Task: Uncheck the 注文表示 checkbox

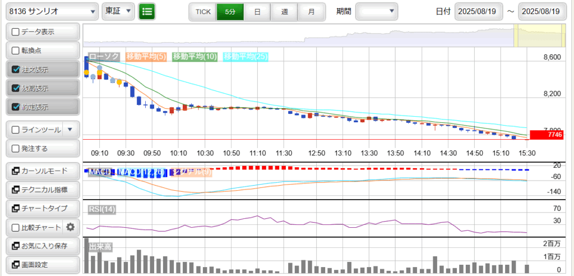Action: pos(16,70)
